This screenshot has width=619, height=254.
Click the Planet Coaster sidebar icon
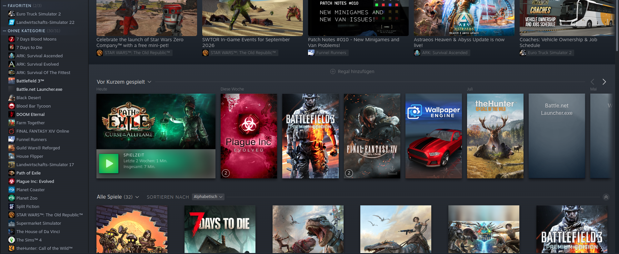(12, 190)
